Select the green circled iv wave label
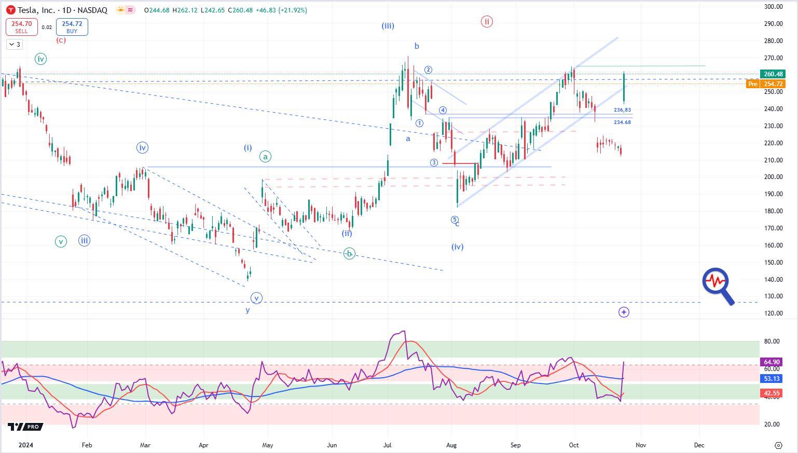Image resolution: width=798 pixels, height=453 pixels. (x=40, y=59)
